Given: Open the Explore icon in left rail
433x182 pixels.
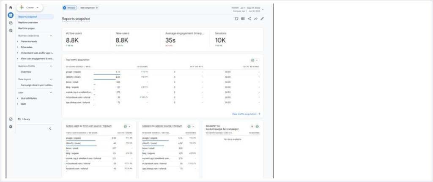Looking at the screenshot, I should (x=11, y=23).
